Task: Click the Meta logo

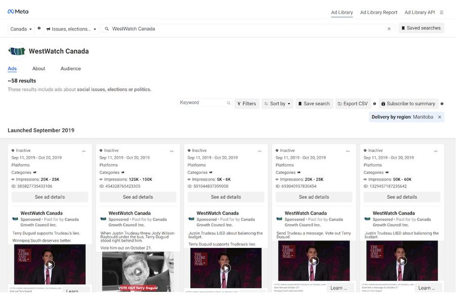Action: pyautogui.click(x=18, y=12)
